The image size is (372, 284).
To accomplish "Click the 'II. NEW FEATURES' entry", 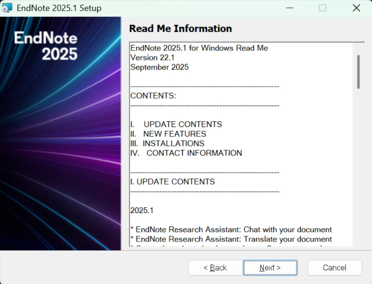I will pos(168,134).
